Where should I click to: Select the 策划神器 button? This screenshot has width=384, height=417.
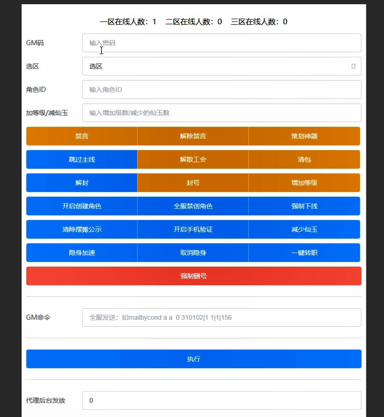[x=305, y=136]
